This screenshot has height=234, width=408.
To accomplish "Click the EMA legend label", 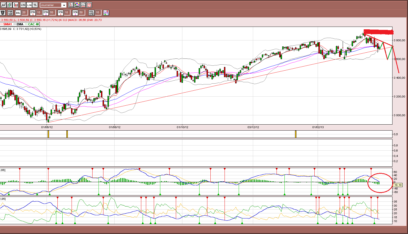I will click(20, 24).
